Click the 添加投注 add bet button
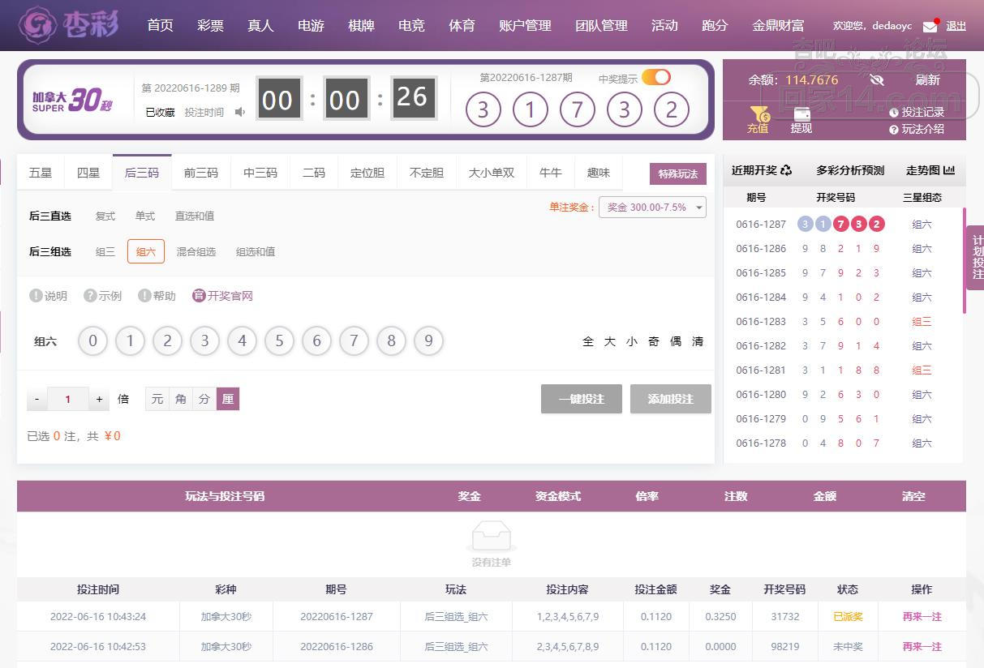The width and height of the screenshot is (984, 668). point(671,399)
